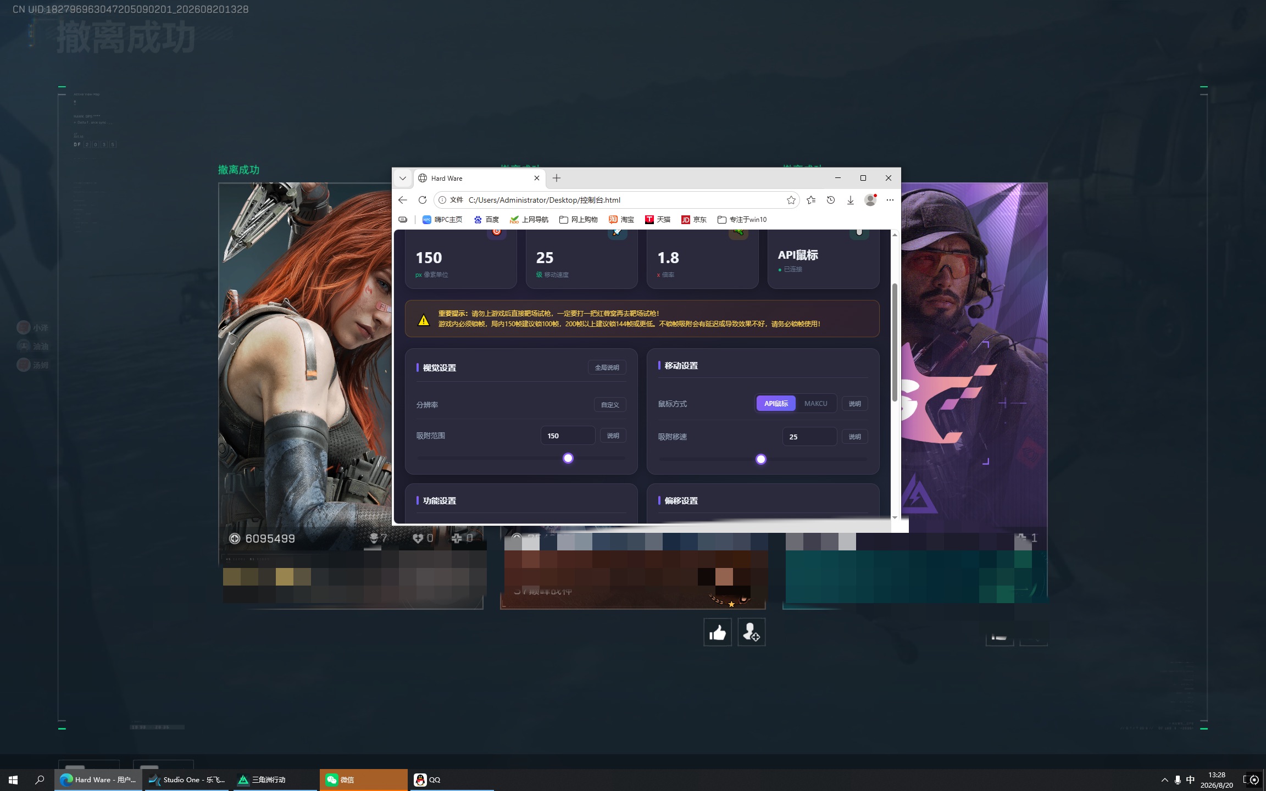This screenshot has width=1266, height=791.
Task: Click the page vertical scrollbar thumb
Action: [x=895, y=342]
